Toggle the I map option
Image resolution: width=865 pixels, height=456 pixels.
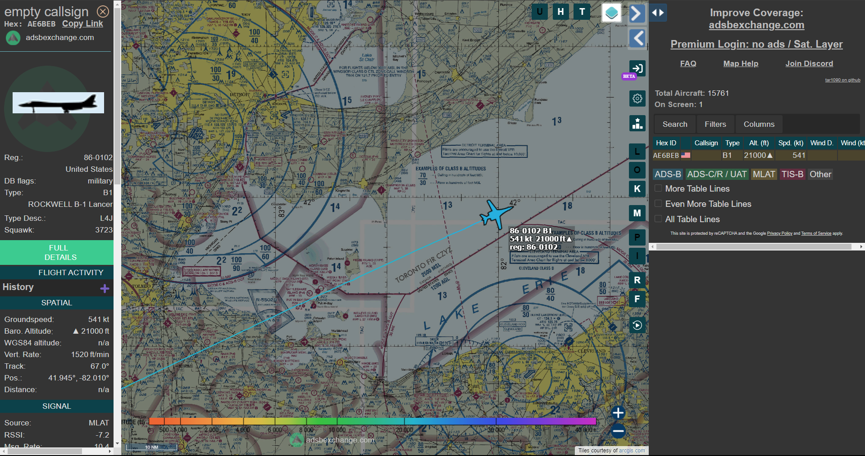637,256
